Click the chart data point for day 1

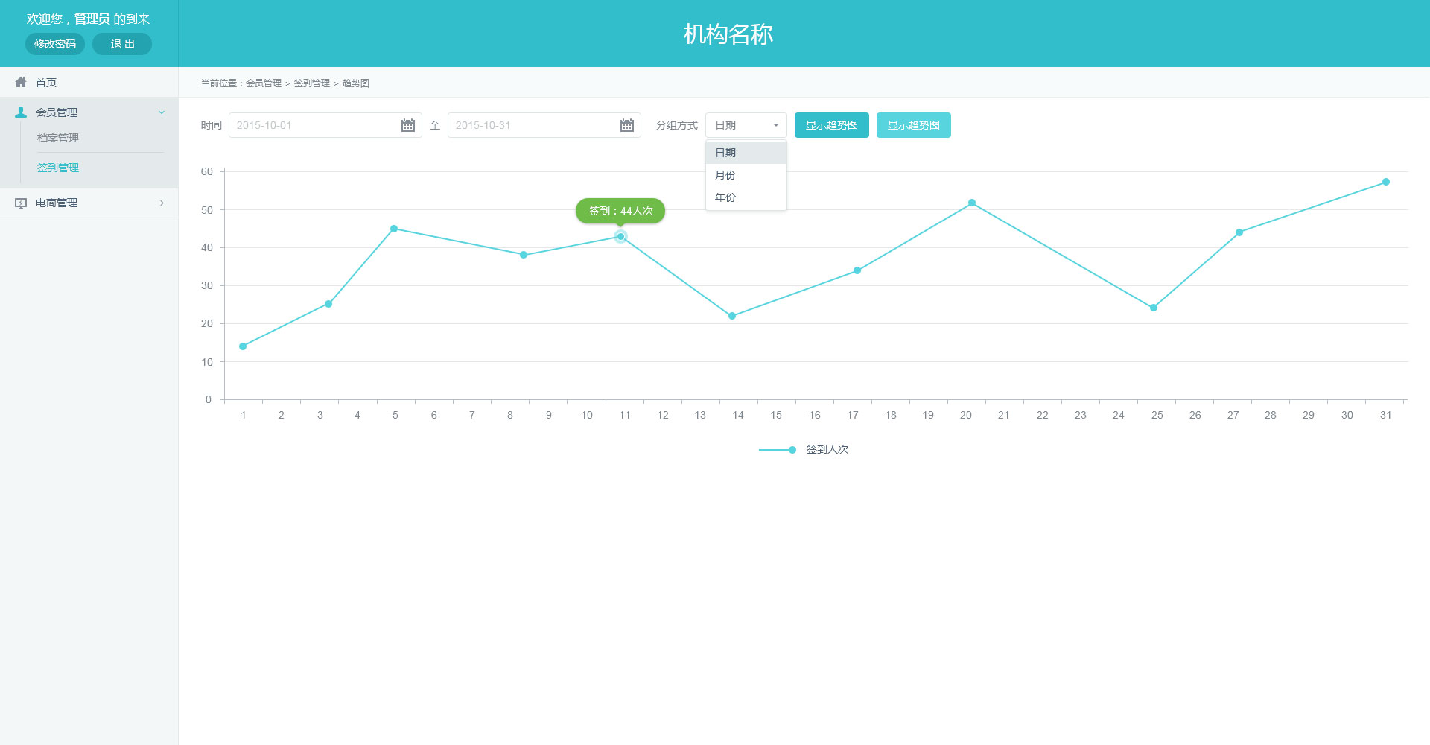(x=243, y=346)
